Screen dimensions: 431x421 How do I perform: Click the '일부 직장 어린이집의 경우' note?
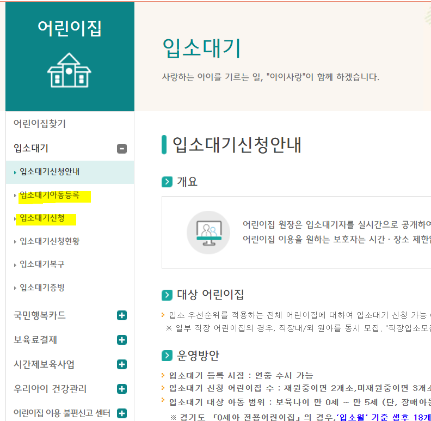pyautogui.click(x=298, y=328)
